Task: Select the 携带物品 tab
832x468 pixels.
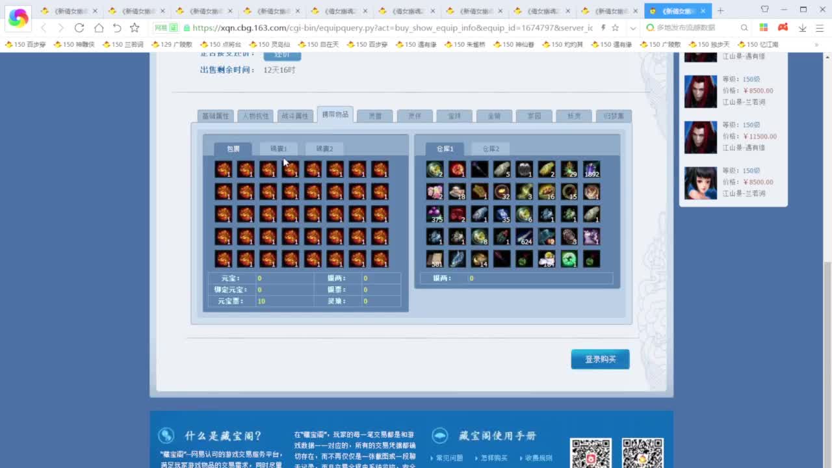Action: tap(335, 114)
